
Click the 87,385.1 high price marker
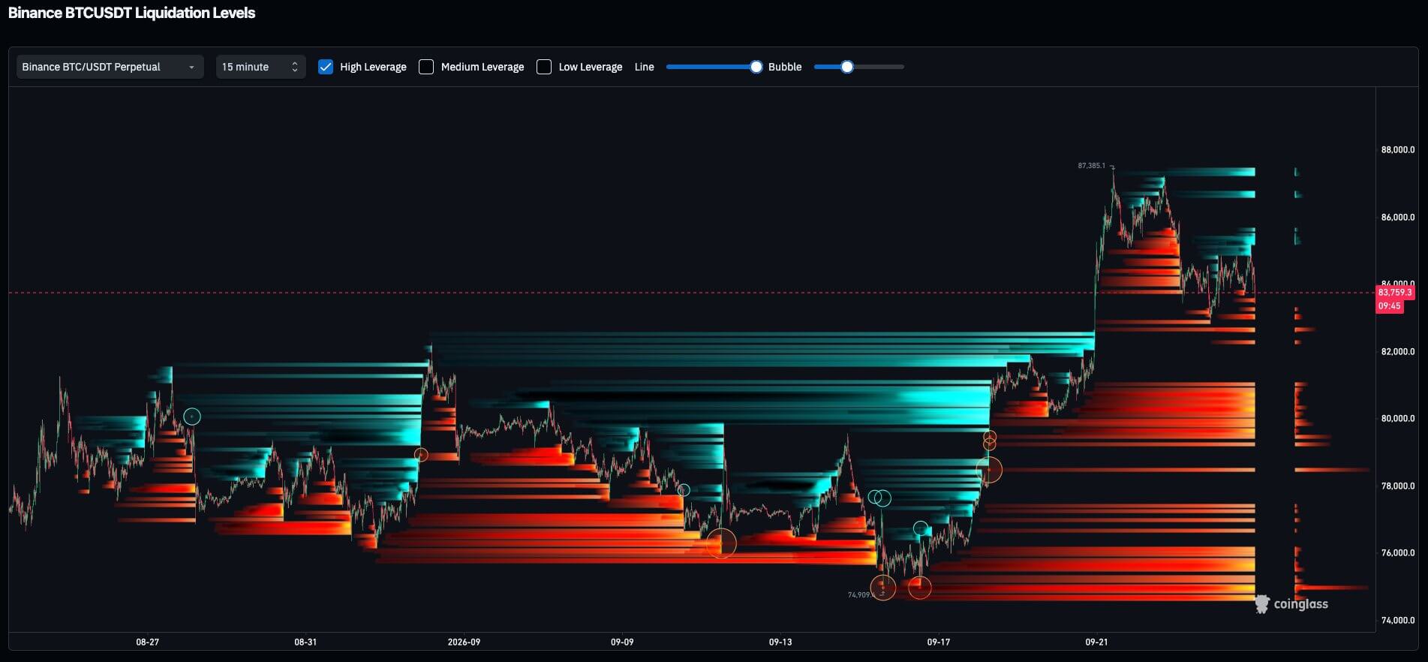[x=1092, y=165]
